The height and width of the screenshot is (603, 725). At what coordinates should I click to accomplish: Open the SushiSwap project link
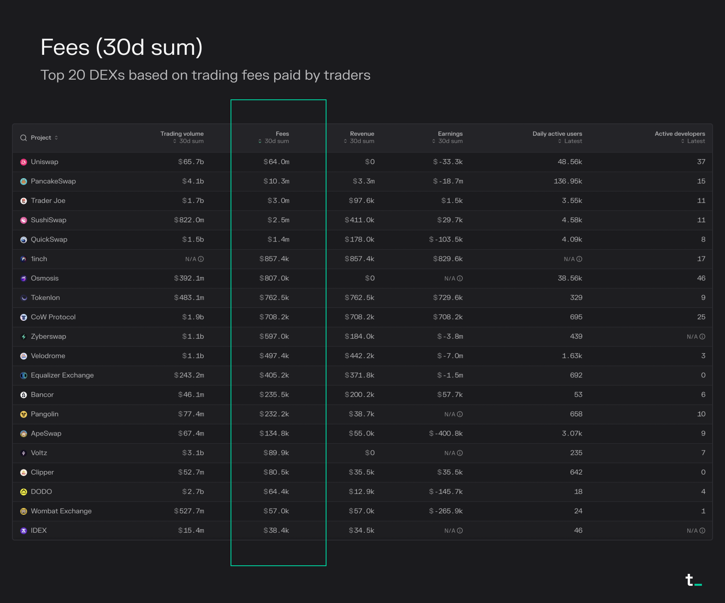tap(48, 220)
